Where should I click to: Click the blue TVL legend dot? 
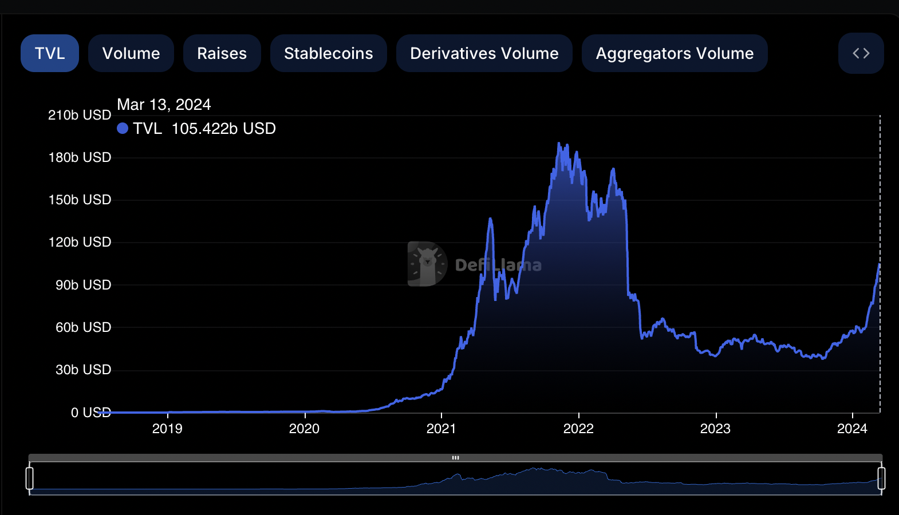(123, 128)
